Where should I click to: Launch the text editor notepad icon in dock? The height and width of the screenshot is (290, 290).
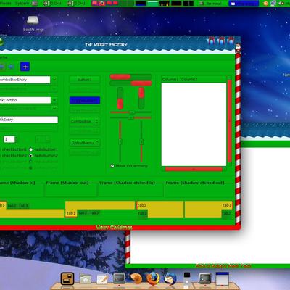click(102, 279)
